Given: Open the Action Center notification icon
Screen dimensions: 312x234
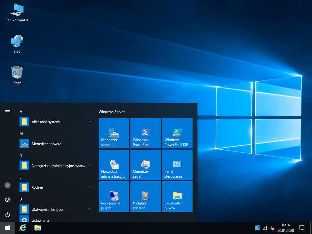Looking at the screenshot, I should [x=302, y=228].
